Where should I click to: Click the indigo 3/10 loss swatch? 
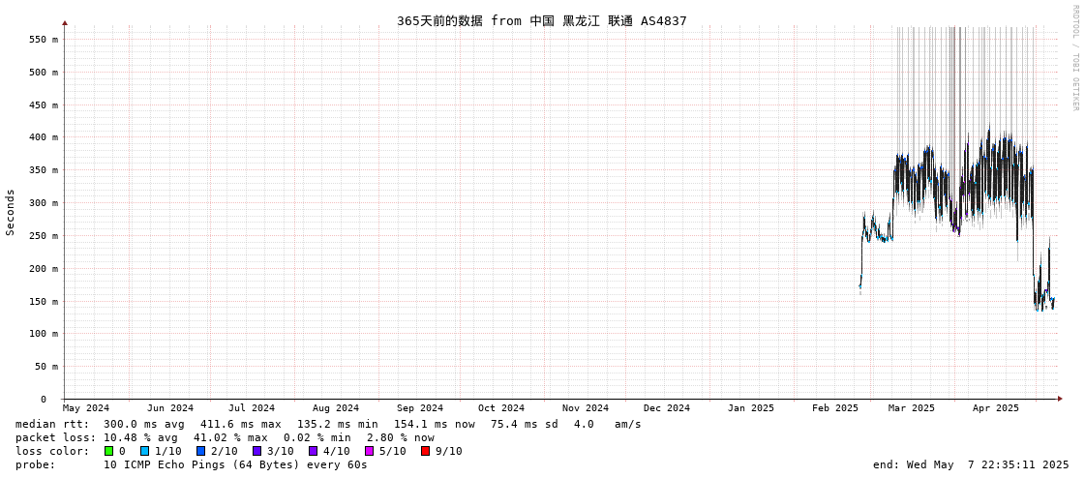pyautogui.click(x=256, y=451)
